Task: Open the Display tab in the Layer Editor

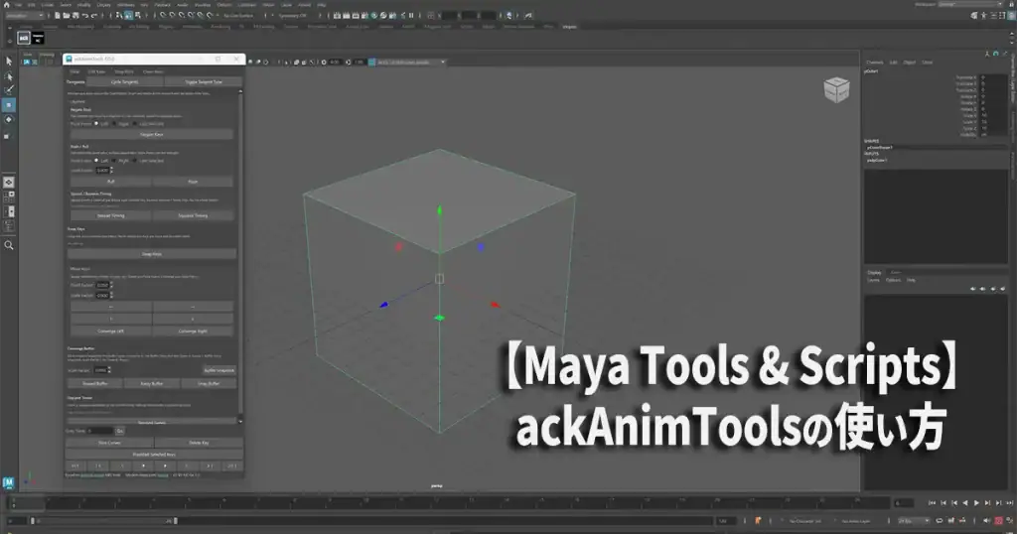Action: point(874,272)
